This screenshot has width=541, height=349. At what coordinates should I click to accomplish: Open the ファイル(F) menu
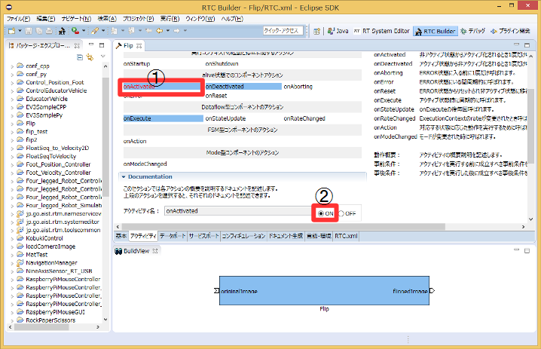pos(18,19)
